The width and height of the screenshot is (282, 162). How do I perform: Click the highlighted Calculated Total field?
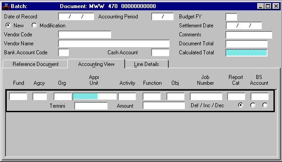coord(246,53)
